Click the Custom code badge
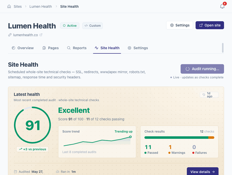Screen dimensions: 232x175 [93, 26]
